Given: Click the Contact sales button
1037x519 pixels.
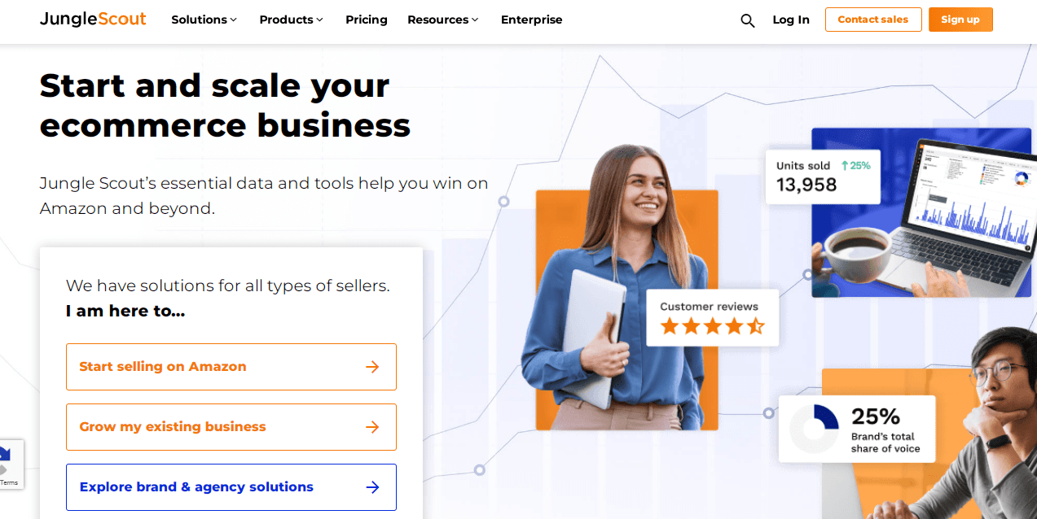Looking at the screenshot, I should tap(873, 20).
